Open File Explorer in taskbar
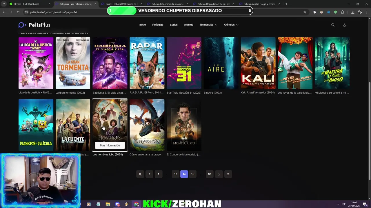Image resolution: width=371 pixels, height=208 pixels. pos(108,204)
